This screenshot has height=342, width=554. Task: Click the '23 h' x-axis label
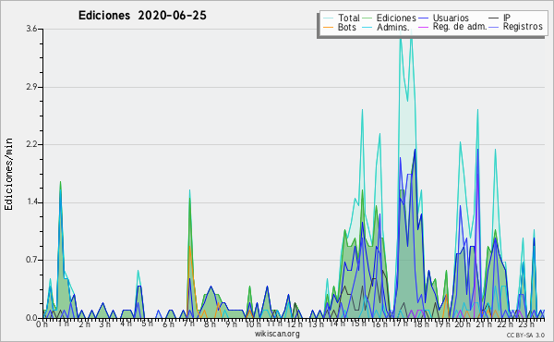point(526,324)
